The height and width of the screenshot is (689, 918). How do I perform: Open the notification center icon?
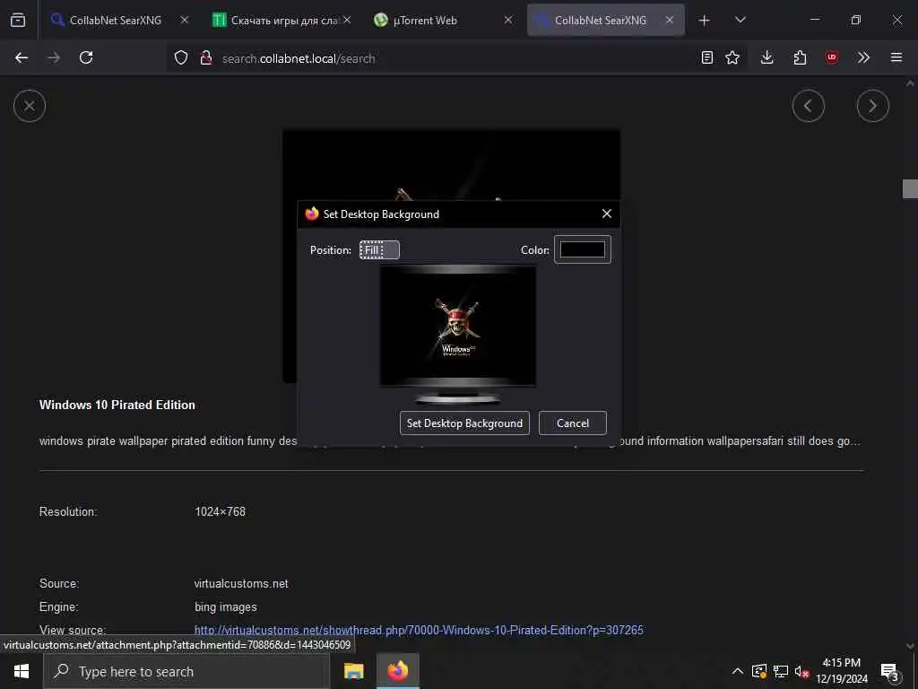890,671
